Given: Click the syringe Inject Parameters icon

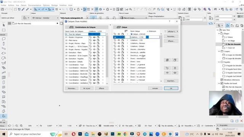Looking at the screenshot, I should 27,9.
